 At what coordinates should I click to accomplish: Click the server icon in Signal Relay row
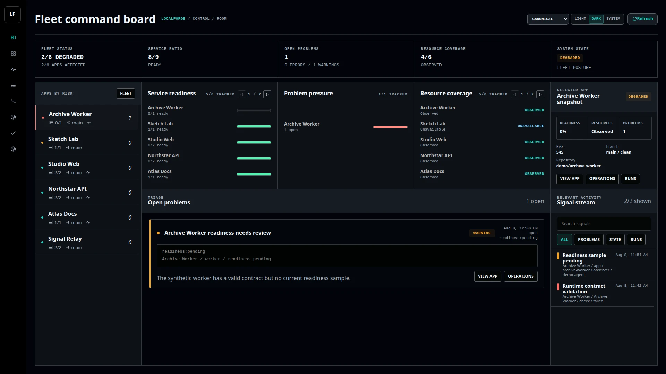click(x=51, y=247)
